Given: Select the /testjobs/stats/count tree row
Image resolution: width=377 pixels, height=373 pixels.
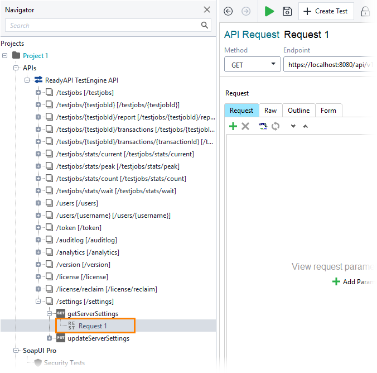Looking at the screenshot, I should tap(121, 179).
